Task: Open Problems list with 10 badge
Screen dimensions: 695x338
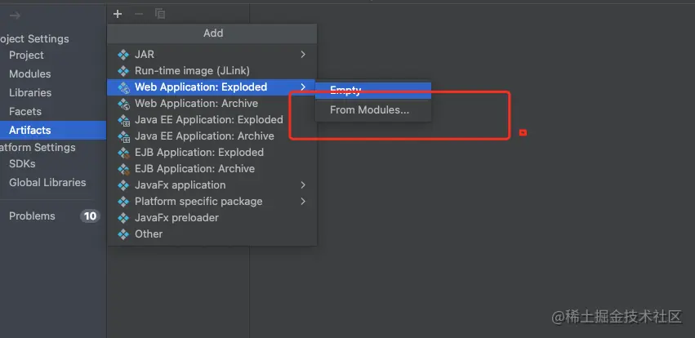Action: [33, 216]
